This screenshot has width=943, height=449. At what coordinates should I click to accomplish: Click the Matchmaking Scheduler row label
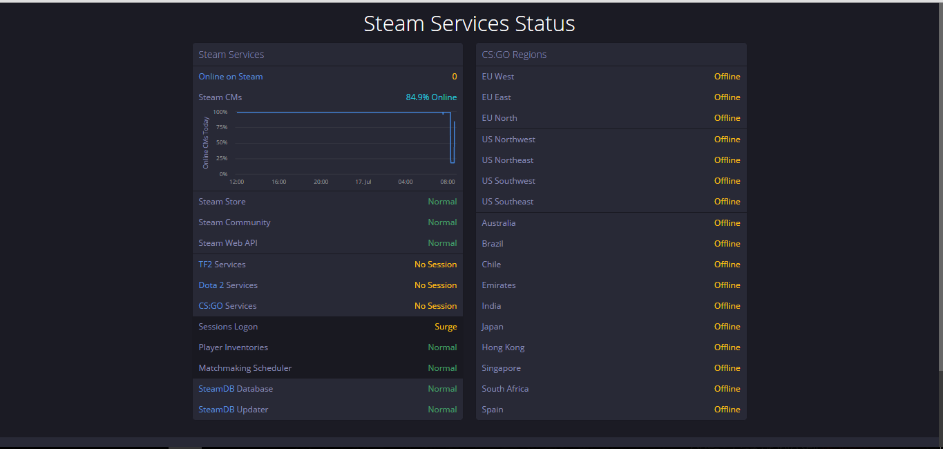click(245, 368)
